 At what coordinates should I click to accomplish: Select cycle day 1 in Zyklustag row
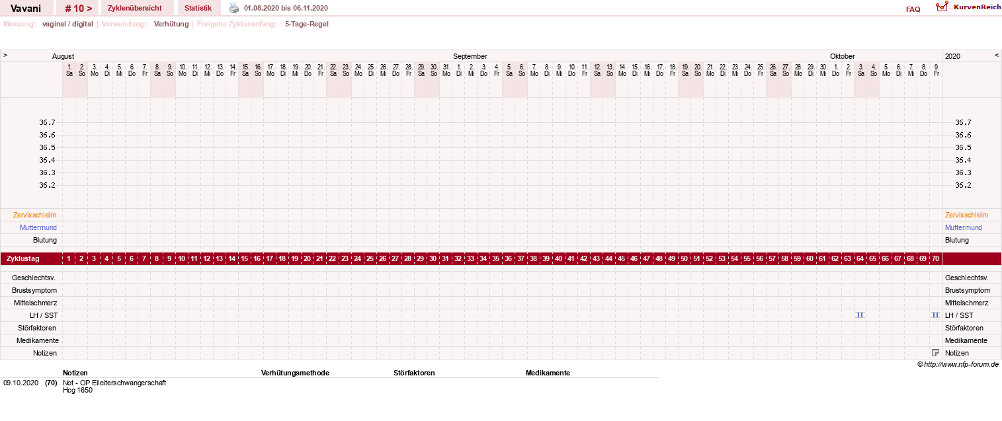coord(69,258)
